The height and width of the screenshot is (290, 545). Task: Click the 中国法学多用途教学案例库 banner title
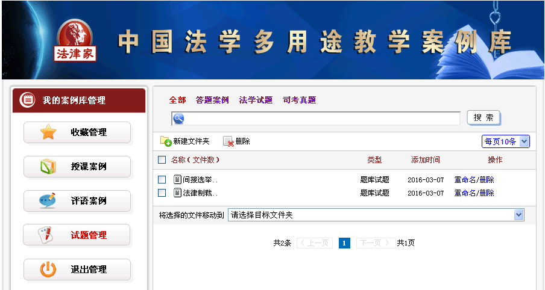[315, 42]
